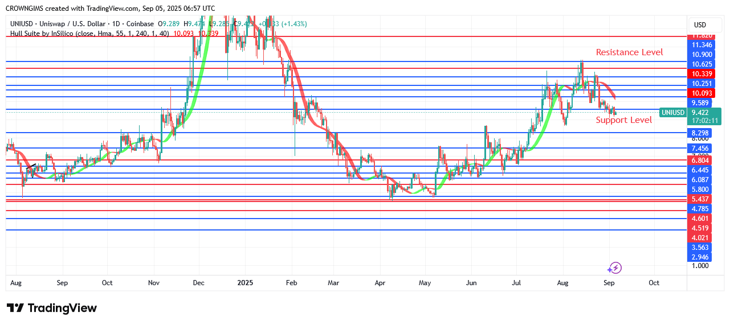This screenshot has width=730, height=325.
Task: Click the Mar label on time axis
Action: point(333,283)
